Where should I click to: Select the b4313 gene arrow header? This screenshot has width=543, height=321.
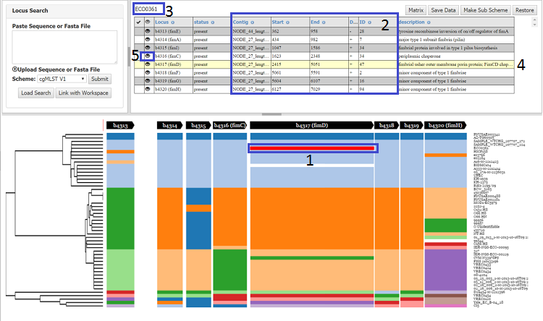[120, 125]
